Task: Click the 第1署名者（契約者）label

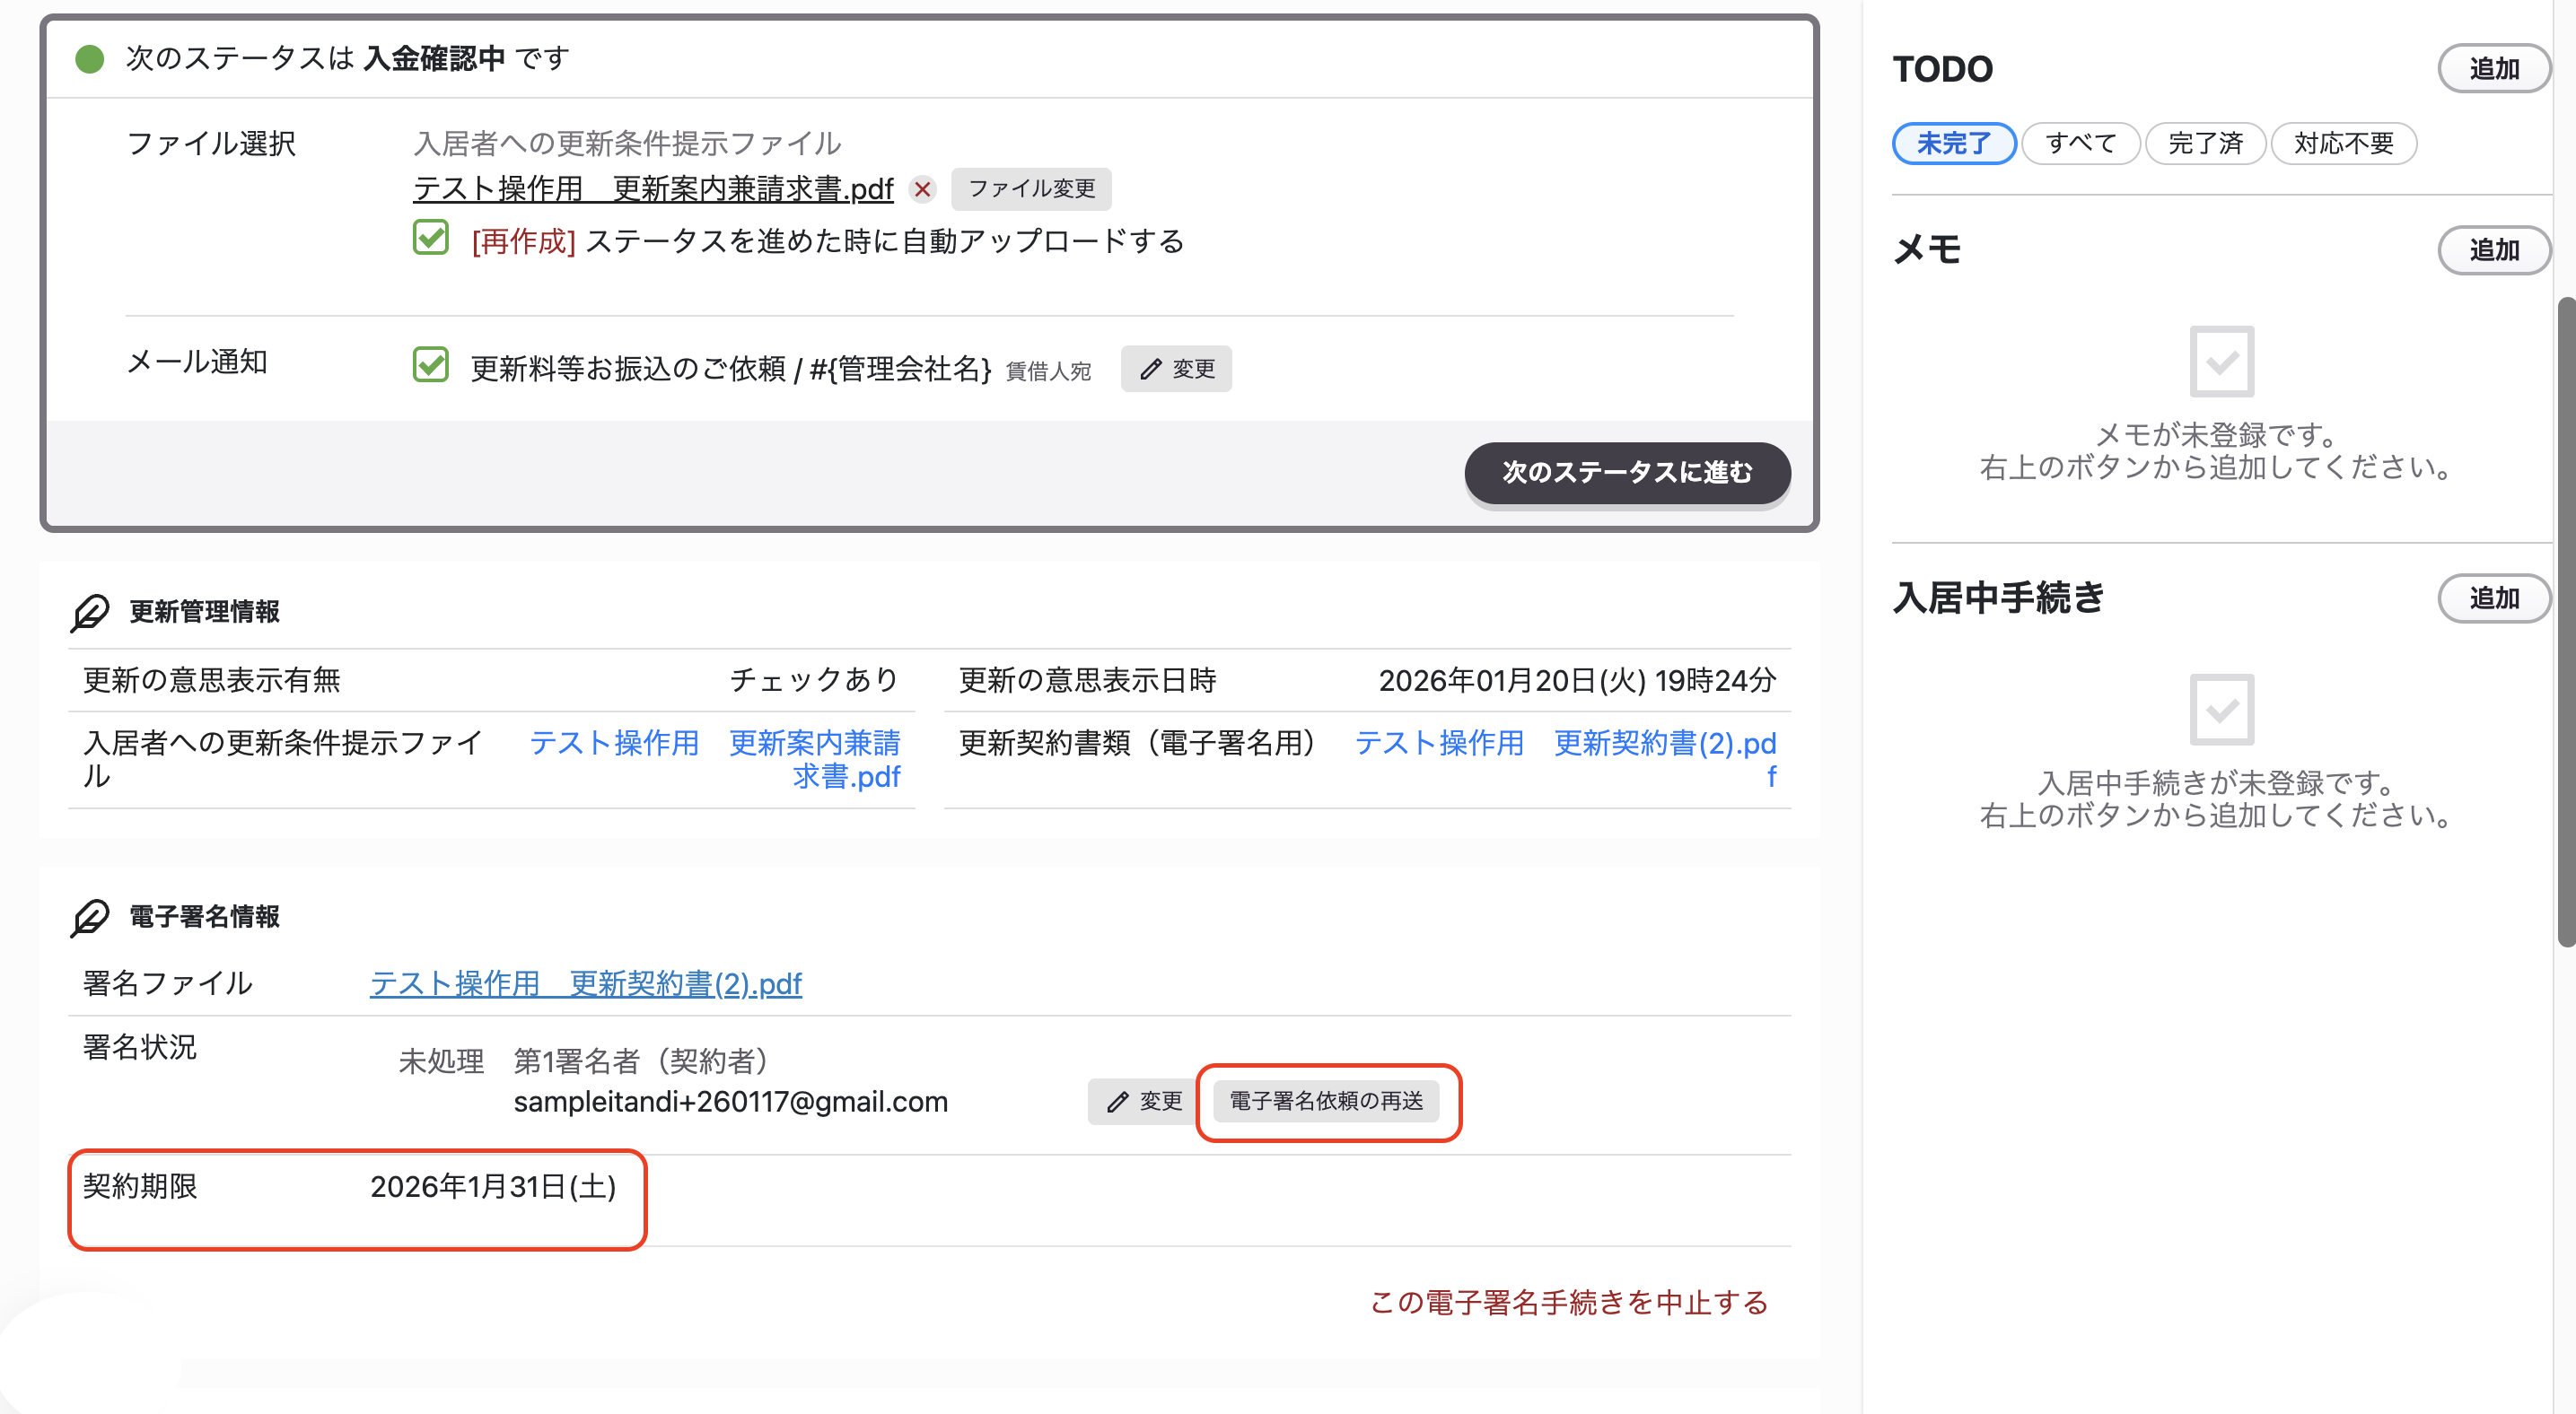Action: [640, 1061]
